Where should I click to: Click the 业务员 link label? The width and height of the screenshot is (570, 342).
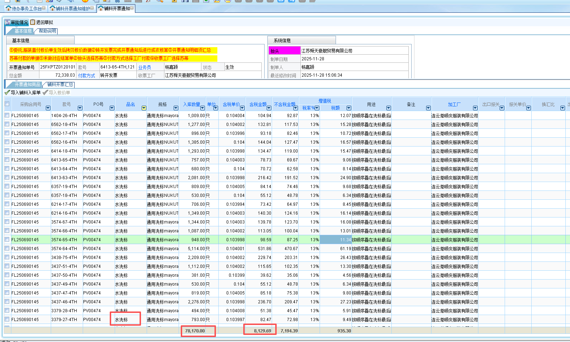click(x=145, y=67)
